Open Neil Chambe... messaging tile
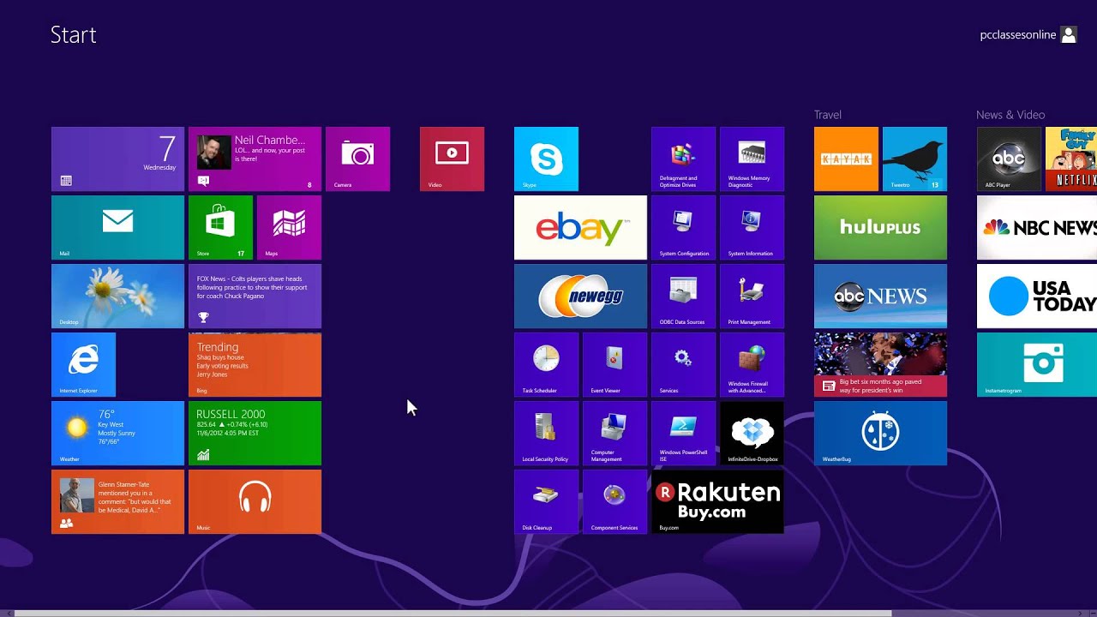 click(x=255, y=159)
